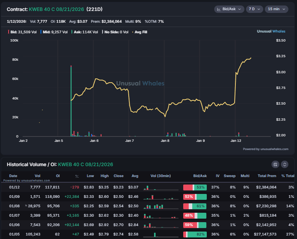Viewport: 297px width, 239px height.
Task: Click the white No Side legend marker
Action: 102,31
